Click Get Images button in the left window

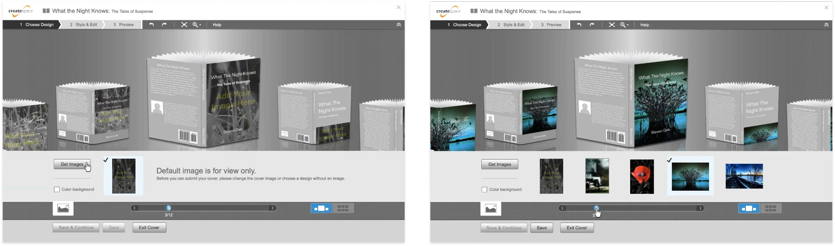tap(72, 164)
